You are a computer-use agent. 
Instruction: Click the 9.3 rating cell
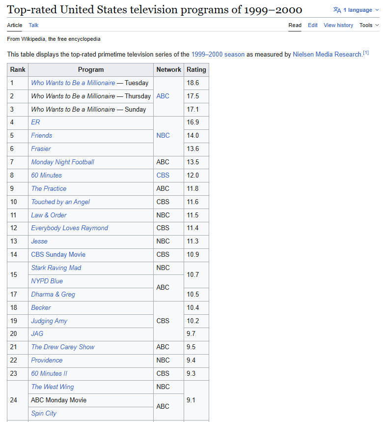click(x=196, y=374)
